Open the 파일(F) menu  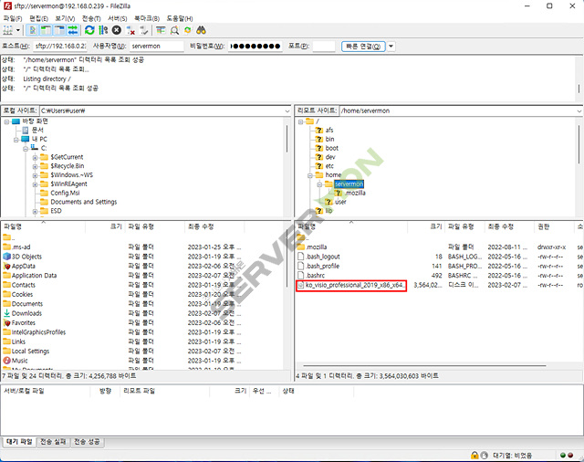coord(13,18)
